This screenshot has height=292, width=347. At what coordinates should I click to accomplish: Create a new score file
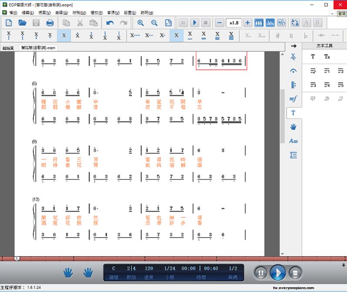coord(9,23)
